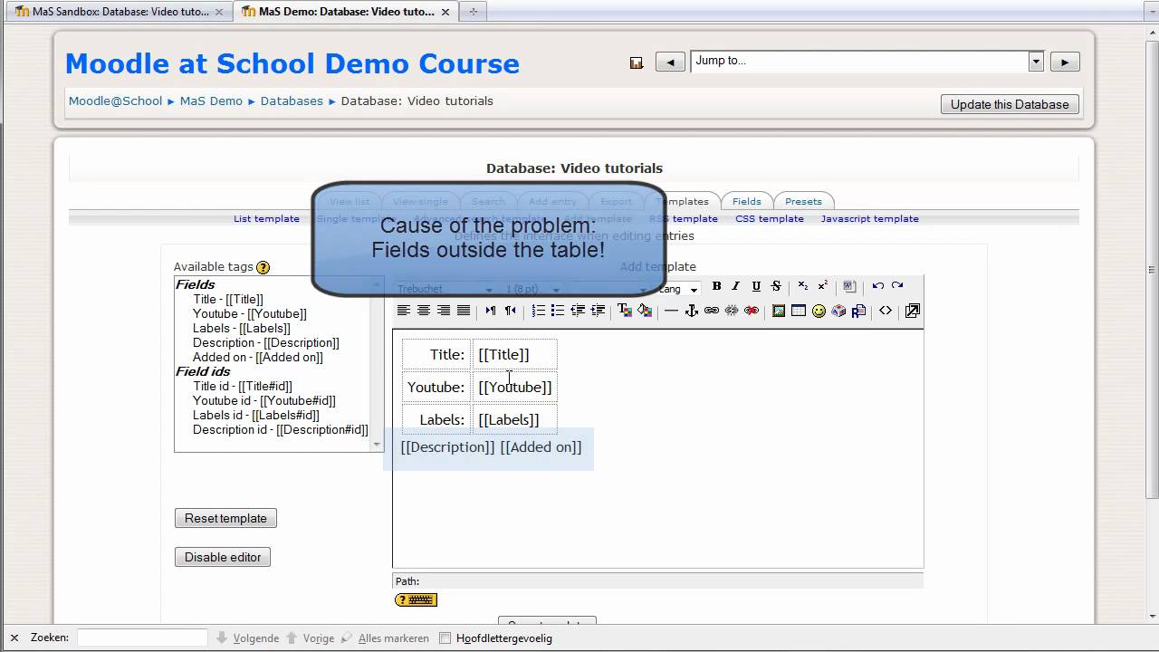Image resolution: width=1159 pixels, height=652 pixels.
Task: Click the Reset template button
Action: point(225,518)
